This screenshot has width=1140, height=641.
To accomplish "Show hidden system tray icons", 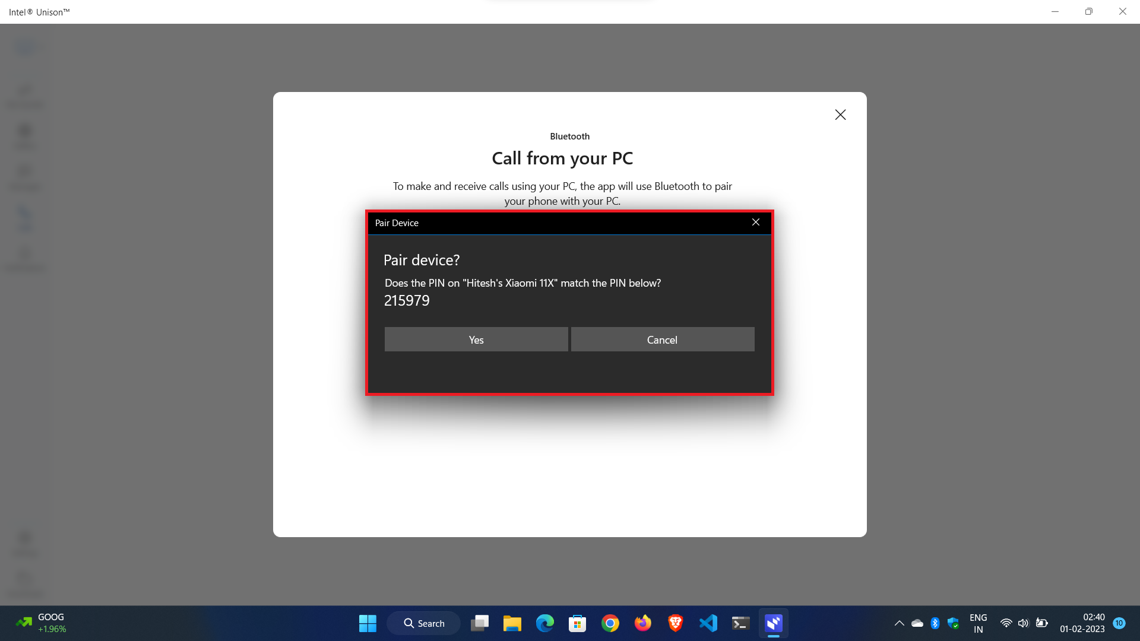I will (x=900, y=623).
